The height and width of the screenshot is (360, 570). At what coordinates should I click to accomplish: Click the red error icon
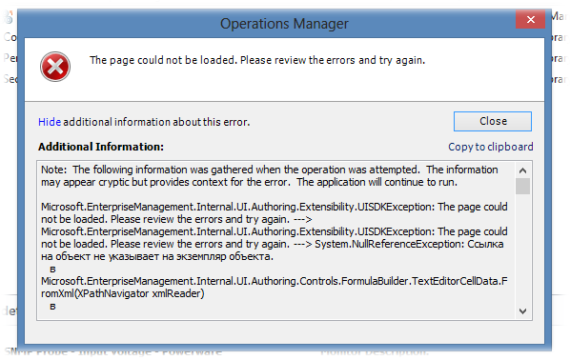[x=55, y=67]
